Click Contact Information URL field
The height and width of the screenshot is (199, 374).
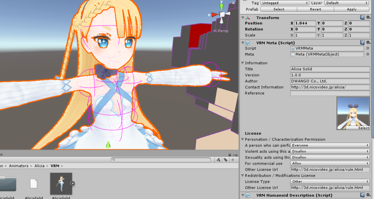point(330,87)
